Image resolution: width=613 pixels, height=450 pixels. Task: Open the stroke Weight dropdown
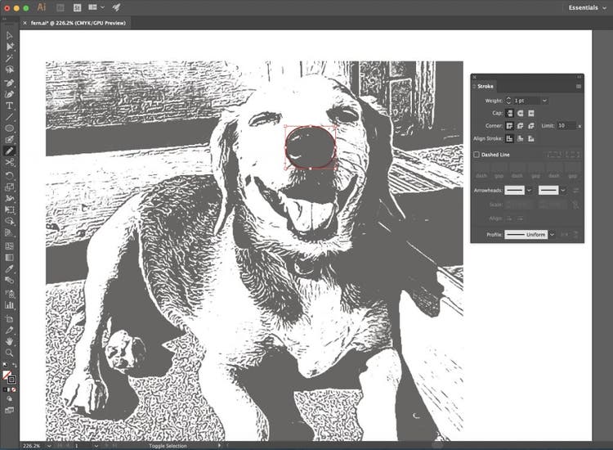pyautogui.click(x=545, y=101)
